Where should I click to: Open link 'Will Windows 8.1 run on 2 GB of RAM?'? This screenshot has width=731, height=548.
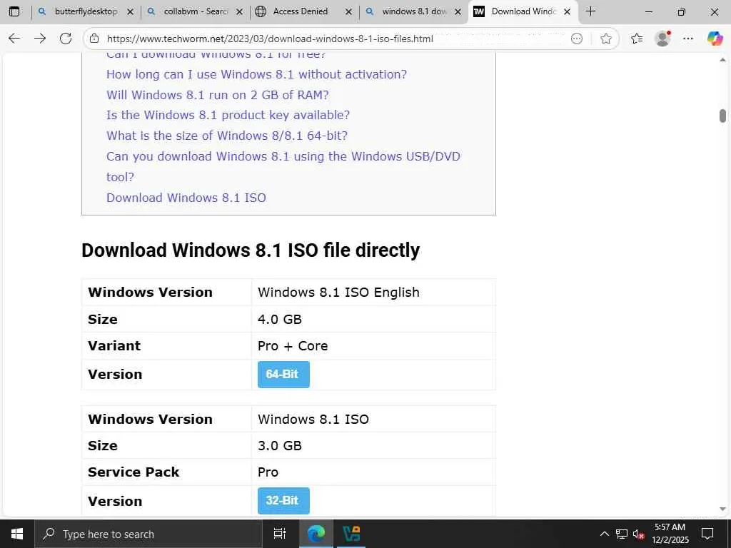click(x=217, y=95)
